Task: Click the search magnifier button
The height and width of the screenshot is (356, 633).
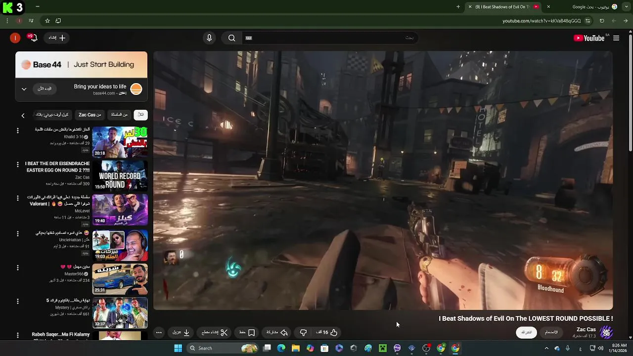Action: coord(232,38)
